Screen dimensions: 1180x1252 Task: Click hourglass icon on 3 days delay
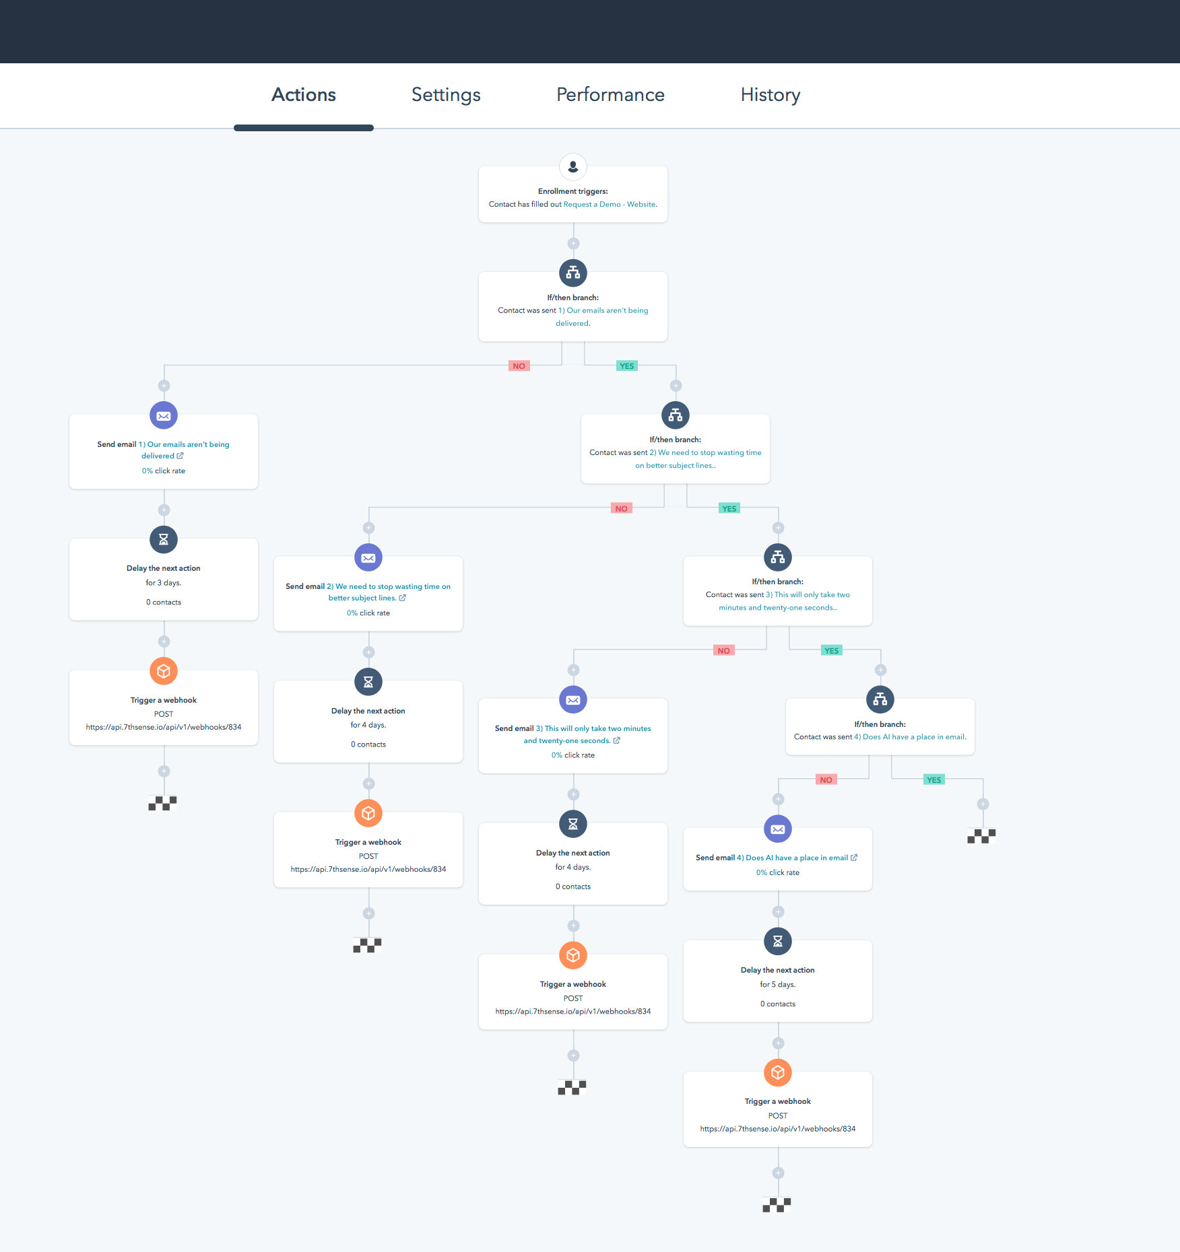(x=164, y=539)
